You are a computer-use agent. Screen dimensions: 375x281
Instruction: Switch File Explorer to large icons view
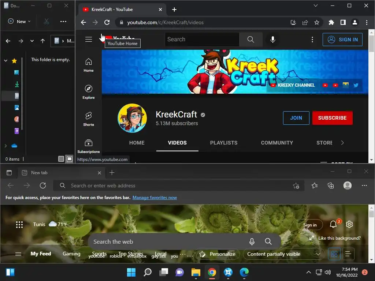pyautogui.click(x=70, y=159)
